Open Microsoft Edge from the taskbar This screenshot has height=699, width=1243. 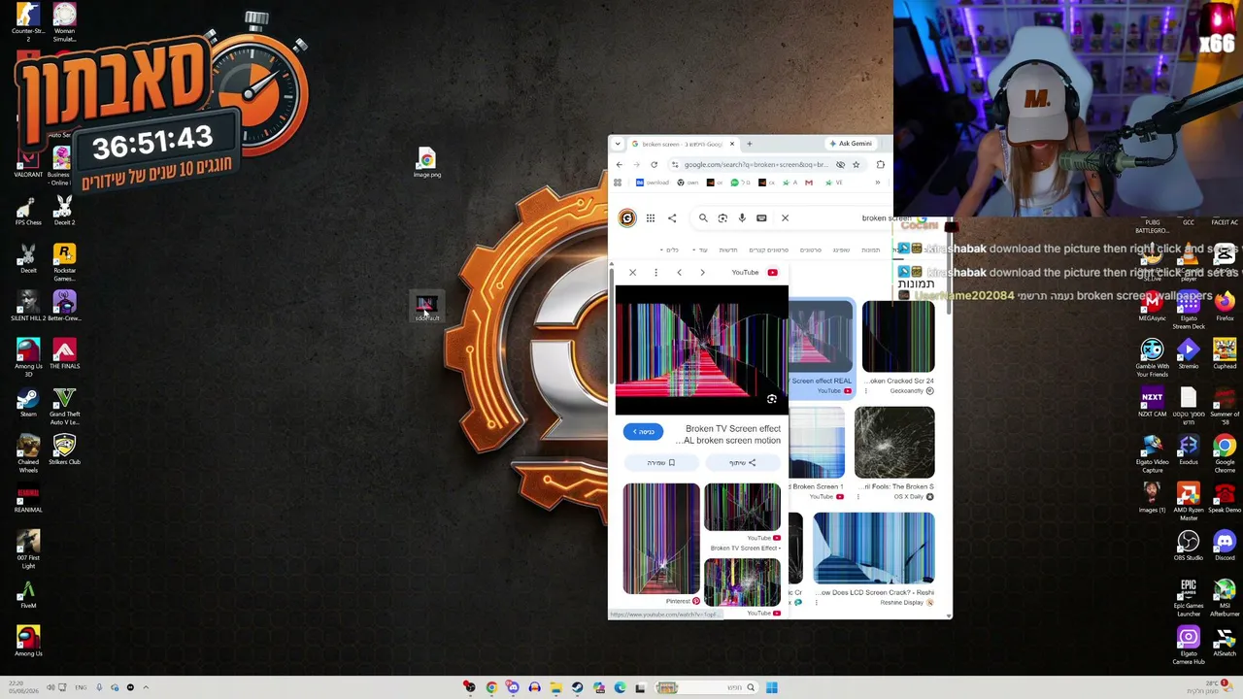[x=620, y=687]
